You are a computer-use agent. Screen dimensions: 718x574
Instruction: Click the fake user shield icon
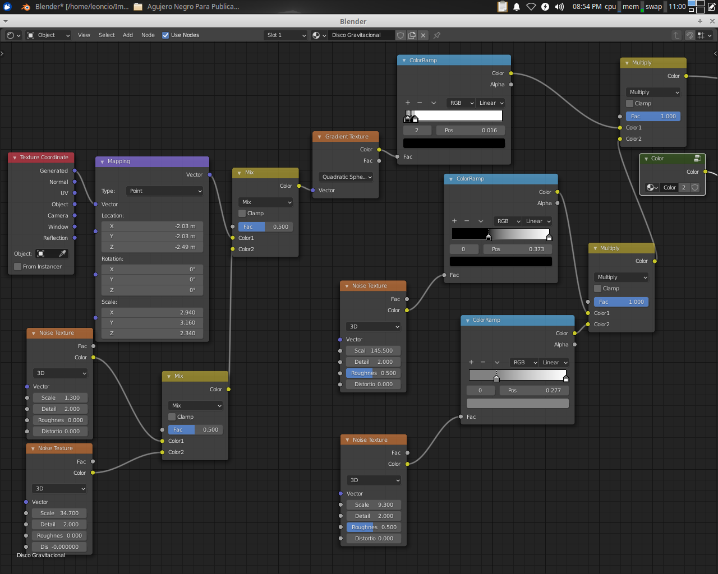tap(401, 35)
